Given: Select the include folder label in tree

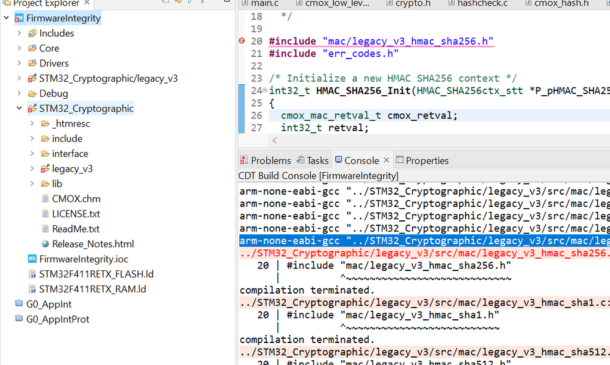Looking at the screenshot, I should 67,139.
